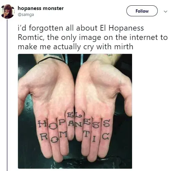Viewport: 172px width, 171px height.
Task: Expand the tweet options chevron
Action: point(165,11)
